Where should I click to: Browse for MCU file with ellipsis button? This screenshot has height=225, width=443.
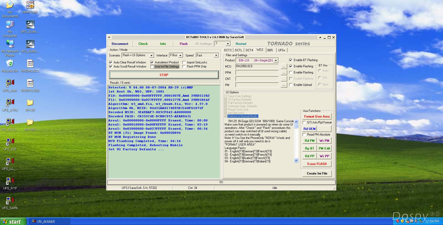284,66
